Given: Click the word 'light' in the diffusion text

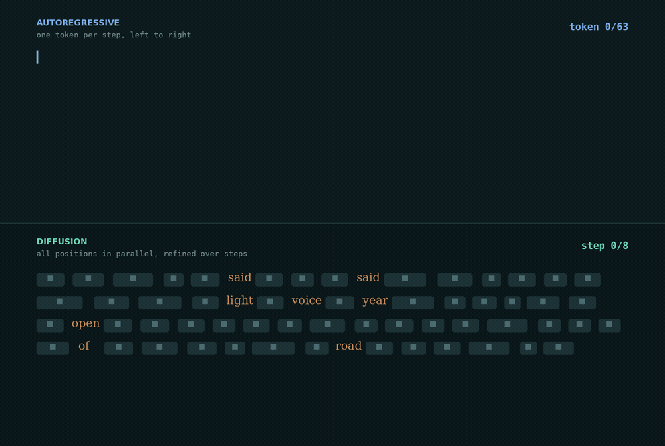Looking at the screenshot, I should (x=239, y=301).
